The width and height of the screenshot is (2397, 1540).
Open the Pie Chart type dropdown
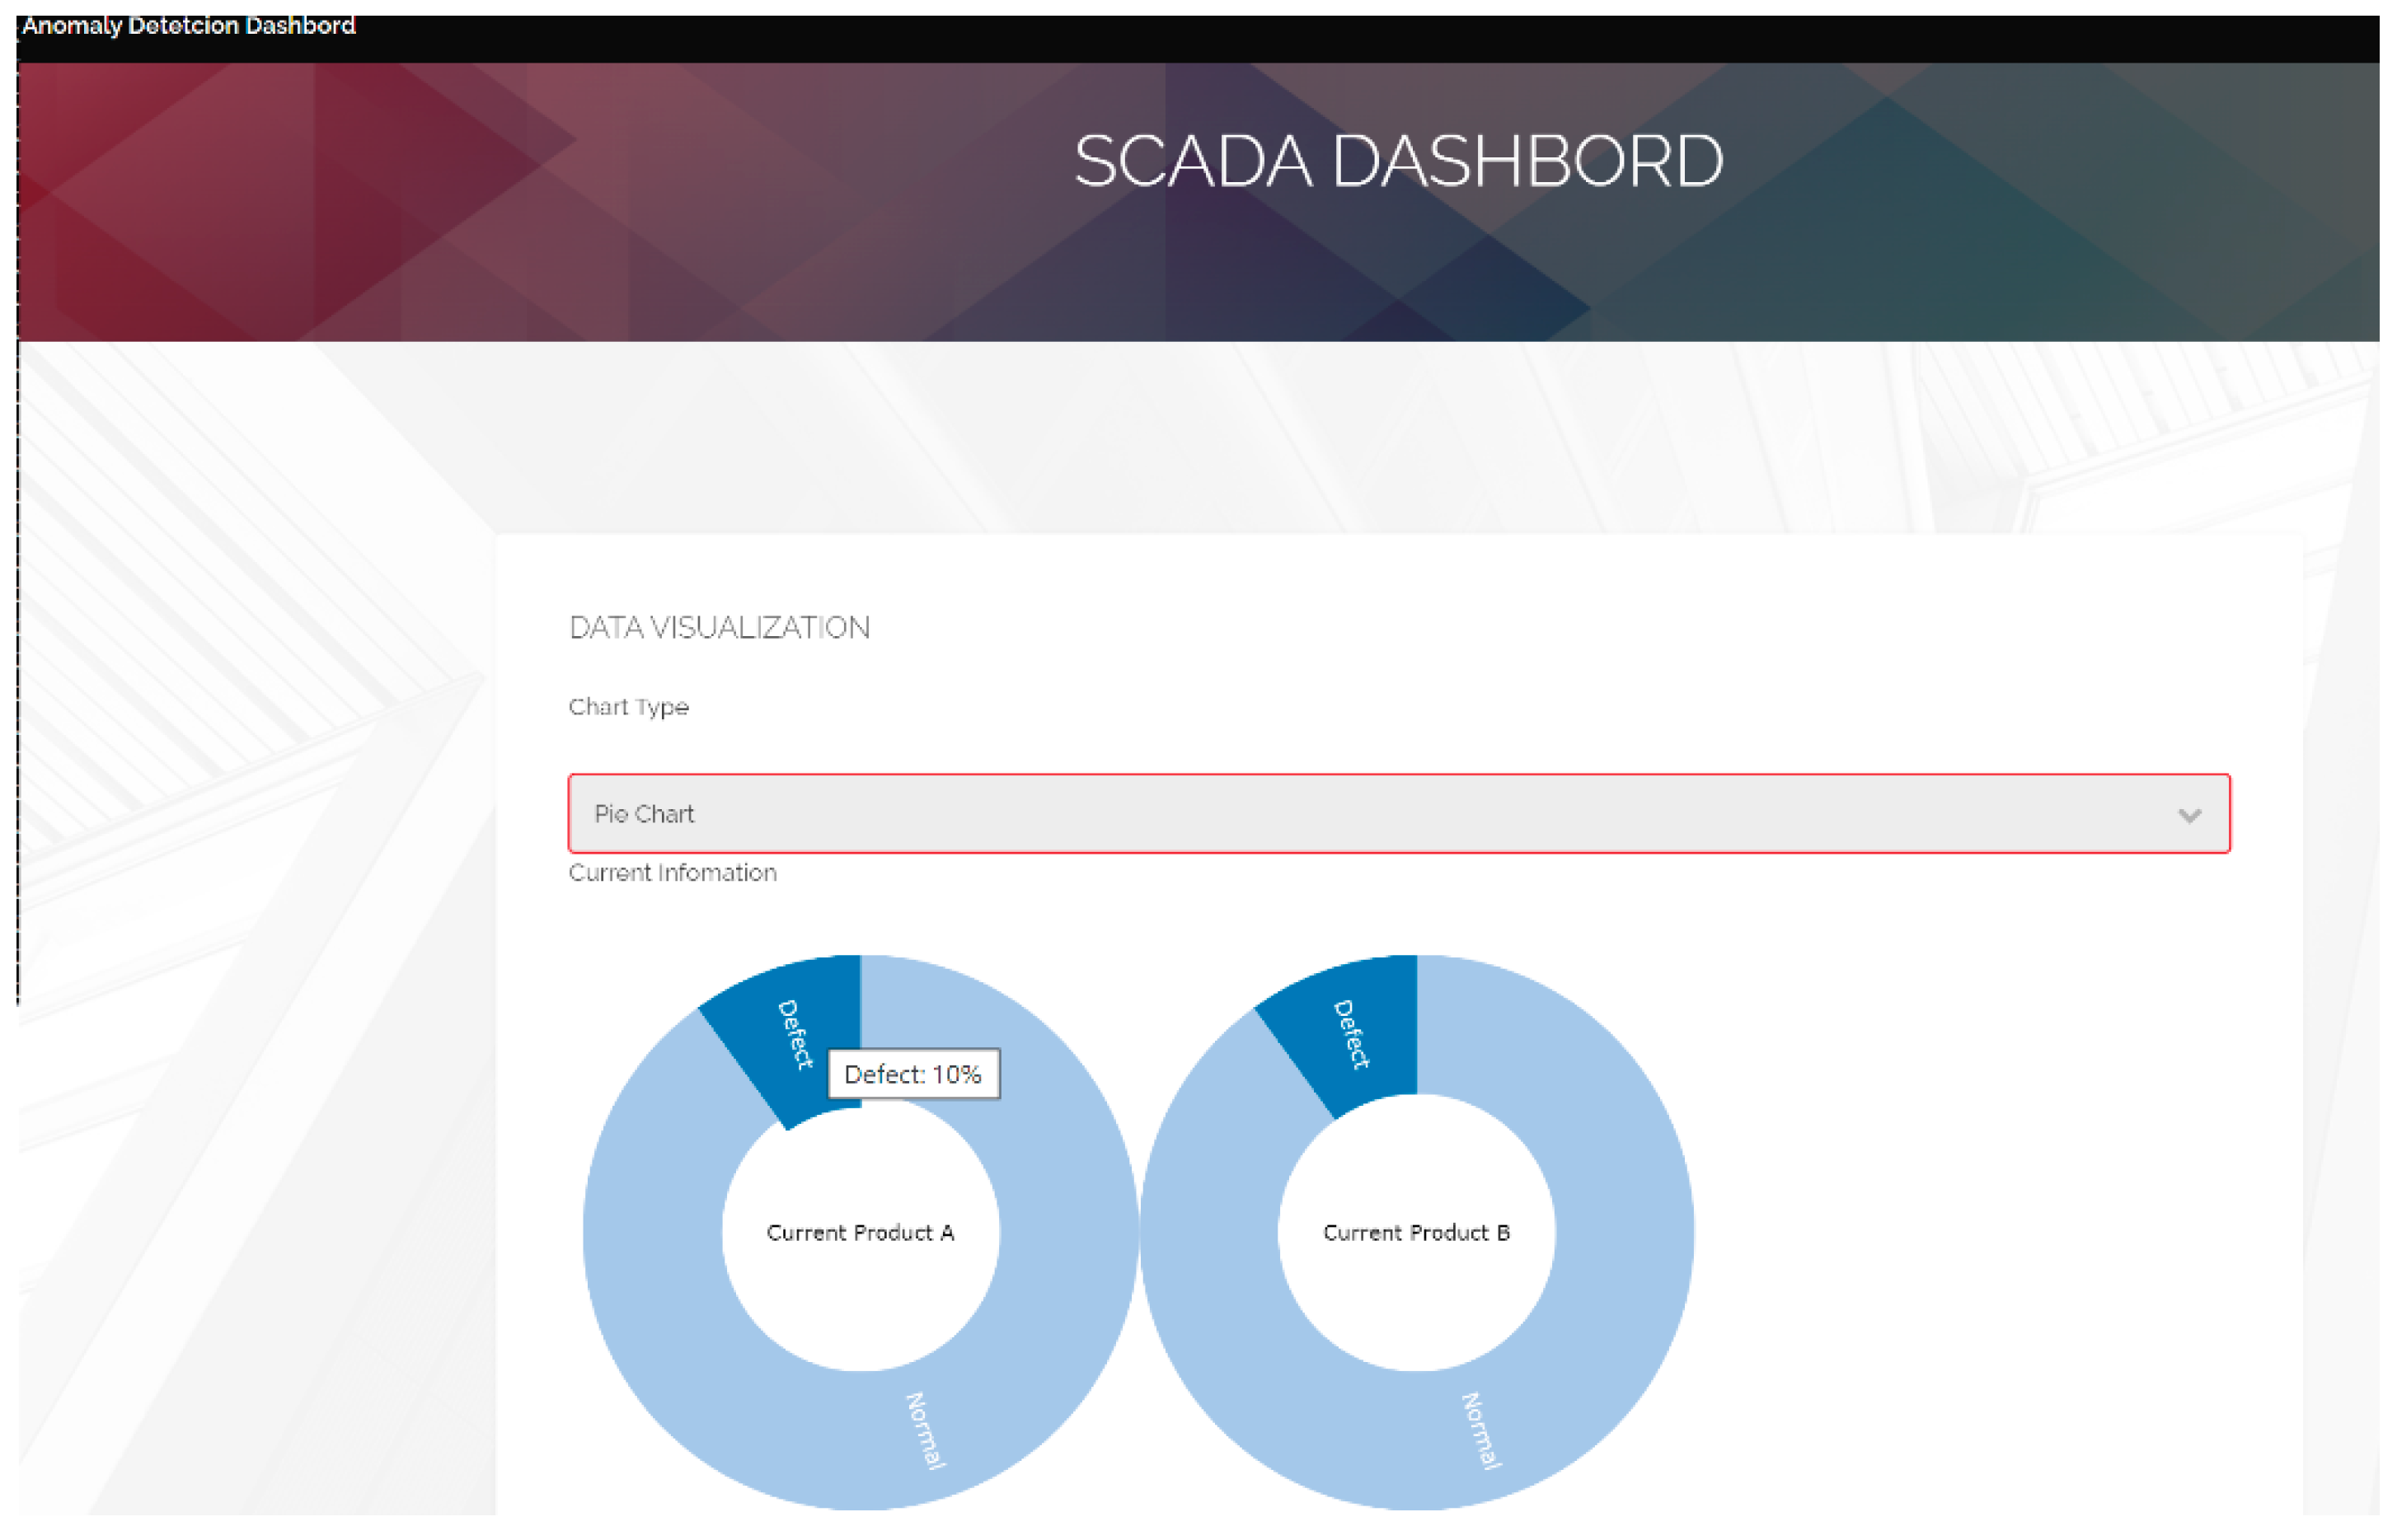1398,813
